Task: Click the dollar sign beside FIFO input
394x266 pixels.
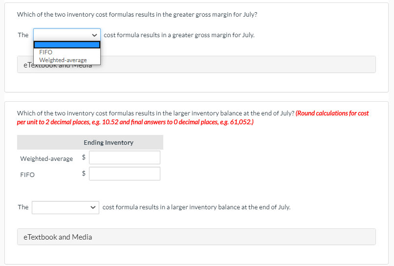Action: click(84, 174)
